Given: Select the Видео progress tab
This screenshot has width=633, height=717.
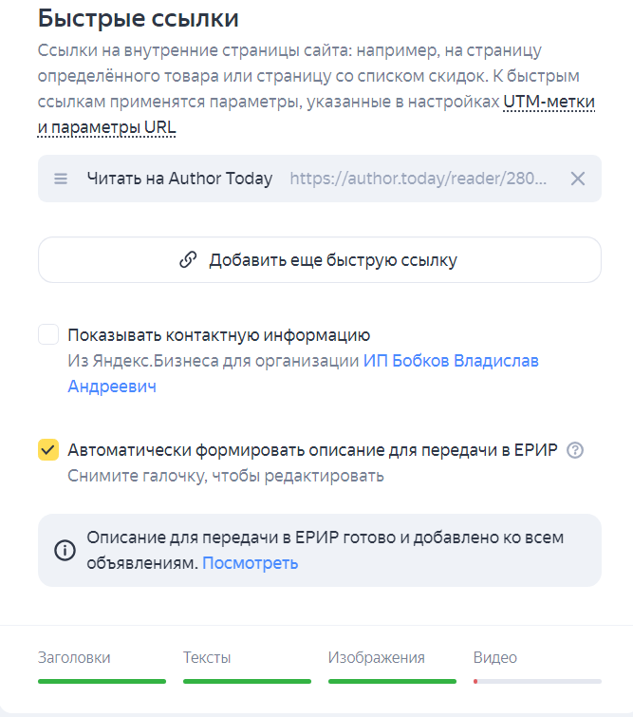Looking at the screenshot, I should (x=495, y=657).
